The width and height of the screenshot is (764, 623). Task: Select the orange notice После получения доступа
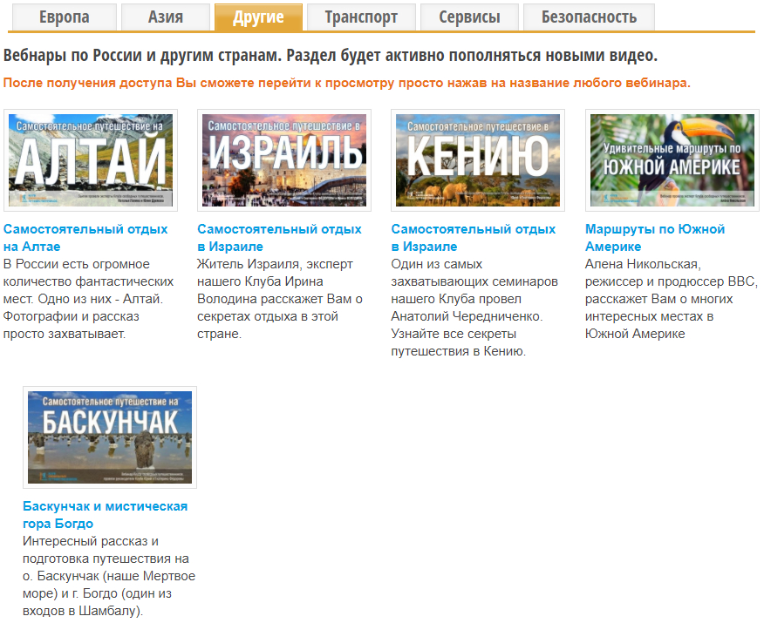(347, 83)
